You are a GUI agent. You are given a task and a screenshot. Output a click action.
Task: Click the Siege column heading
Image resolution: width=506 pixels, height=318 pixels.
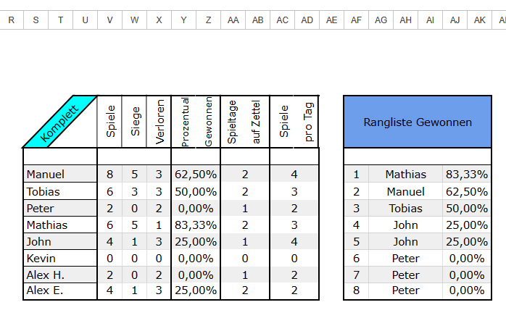(135, 122)
